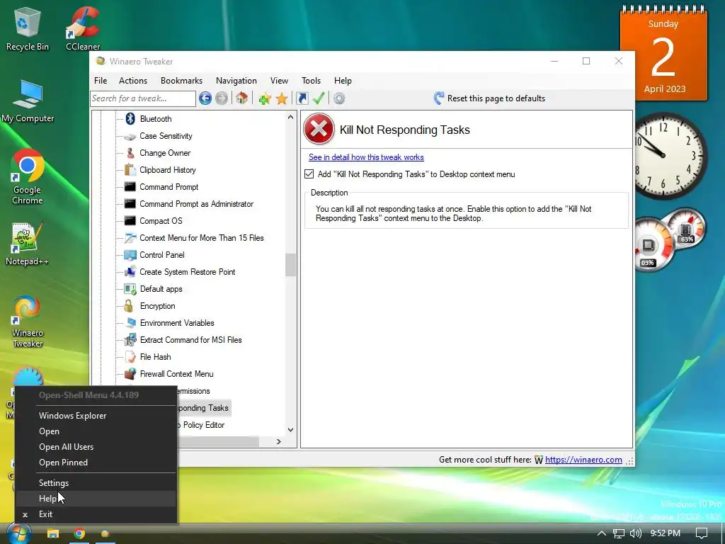
Task: Click the network tray icon
Action: pyautogui.click(x=619, y=533)
